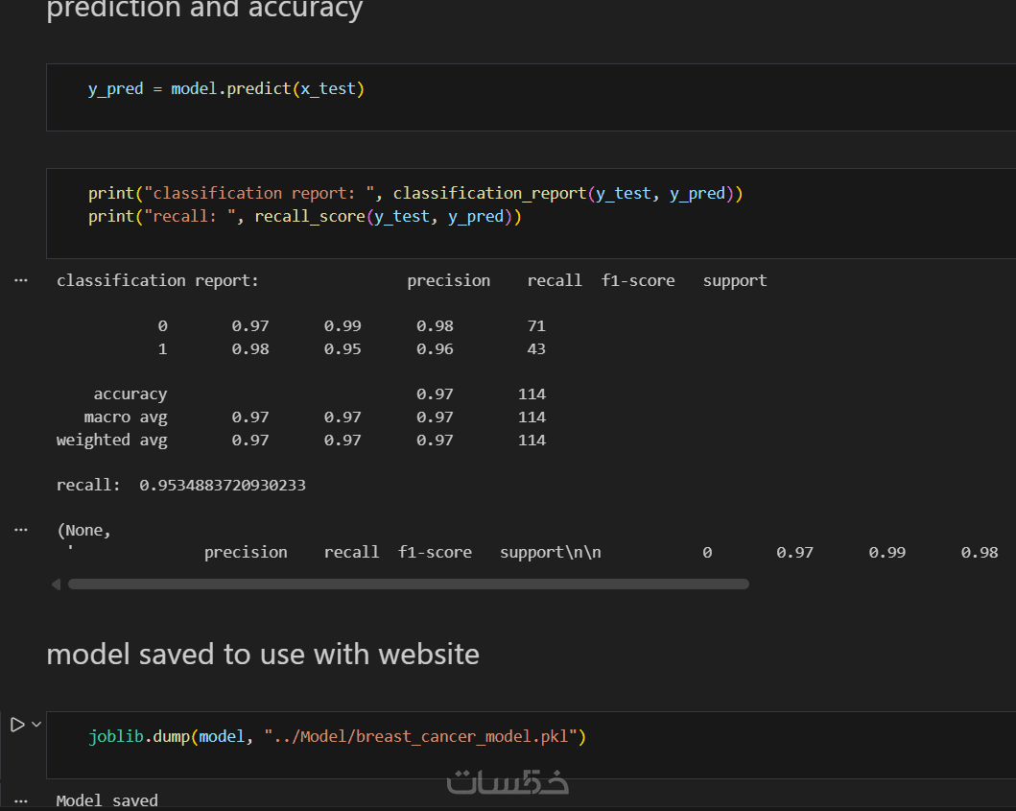Select the "prediction and accuracy" markdown heading
Screen dimensions: 1016x811
click(204, 10)
